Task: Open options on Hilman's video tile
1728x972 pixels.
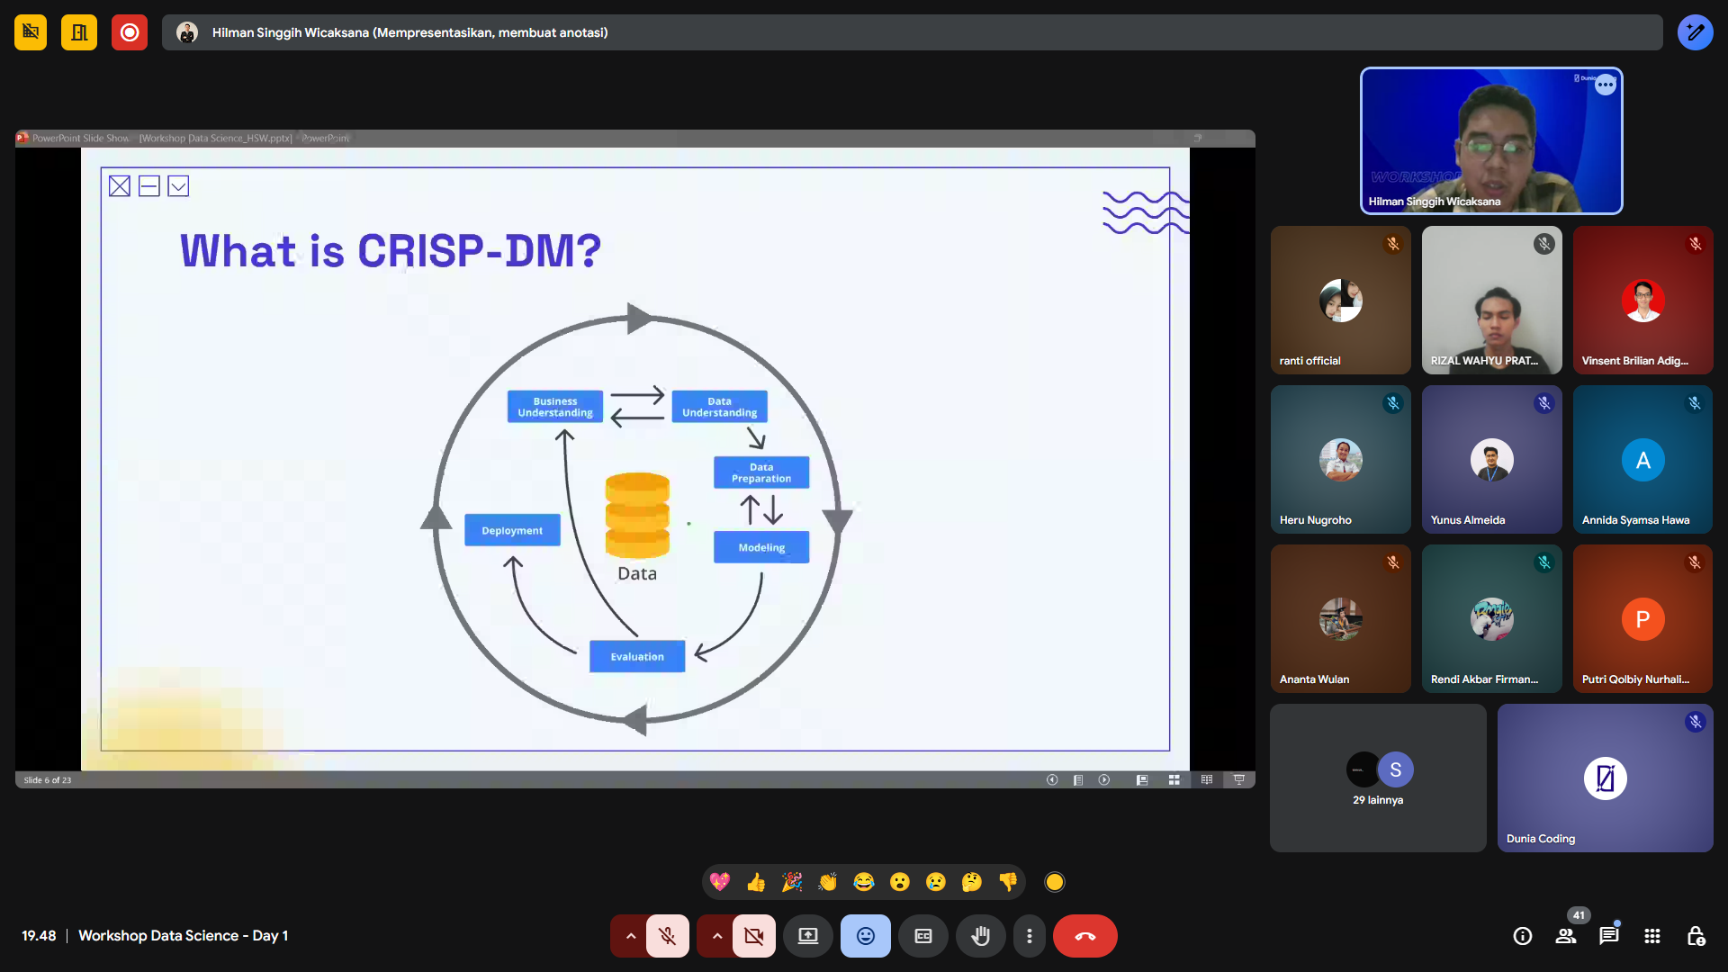Action: [x=1606, y=85]
